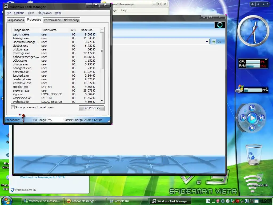
Task: Open drive gadget dropdown arrow near 21%
Action: (266, 88)
